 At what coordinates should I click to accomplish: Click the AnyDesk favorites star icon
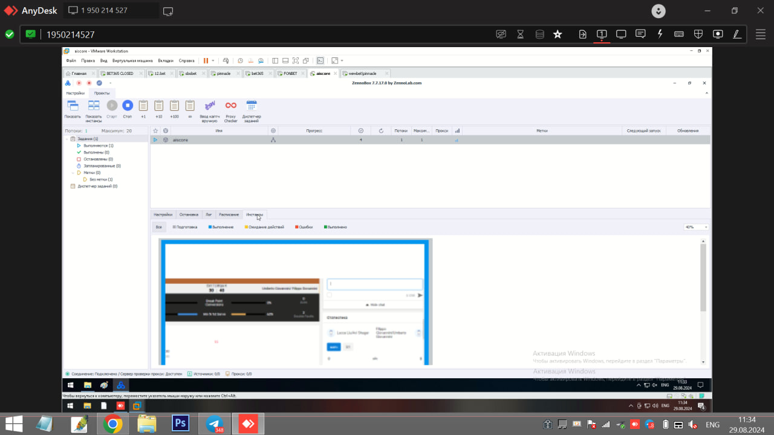pyautogui.click(x=558, y=34)
